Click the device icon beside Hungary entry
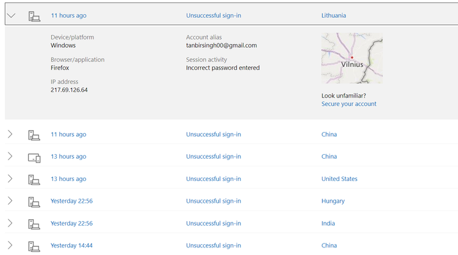This screenshot has width=458, height=255. [34, 201]
